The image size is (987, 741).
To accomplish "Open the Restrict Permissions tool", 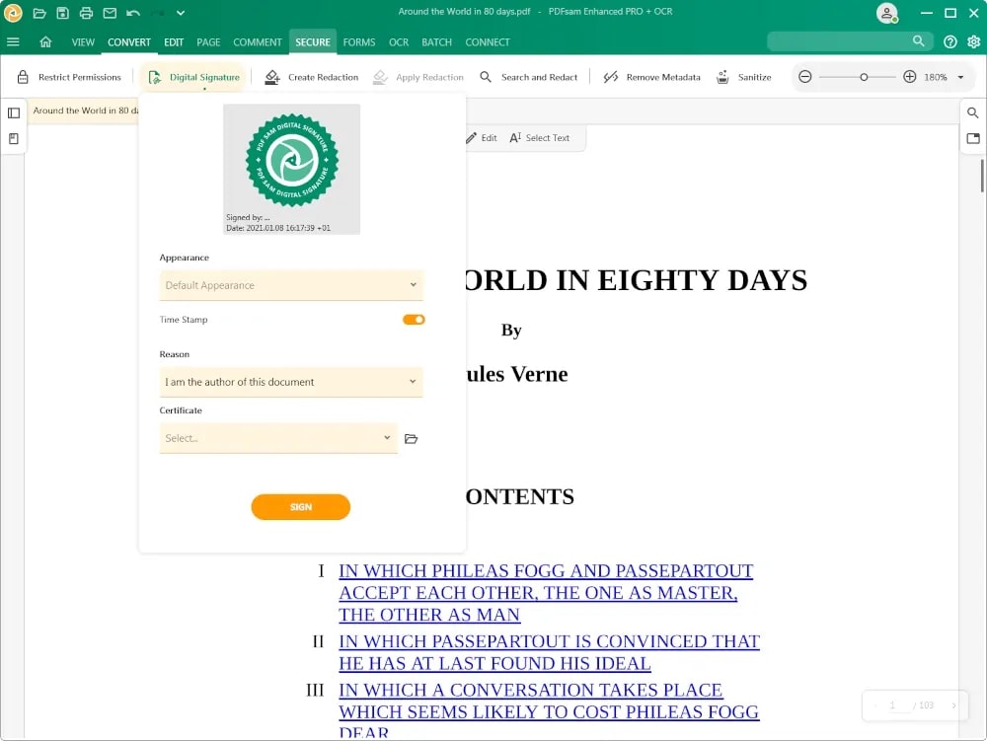I will pyautogui.click(x=69, y=76).
